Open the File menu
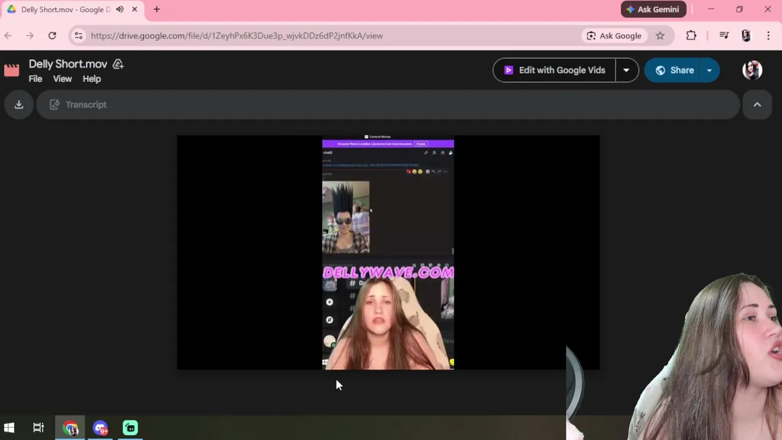Viewport: 782px width, 440px height. pyautogui.click(x=35, y=79)
